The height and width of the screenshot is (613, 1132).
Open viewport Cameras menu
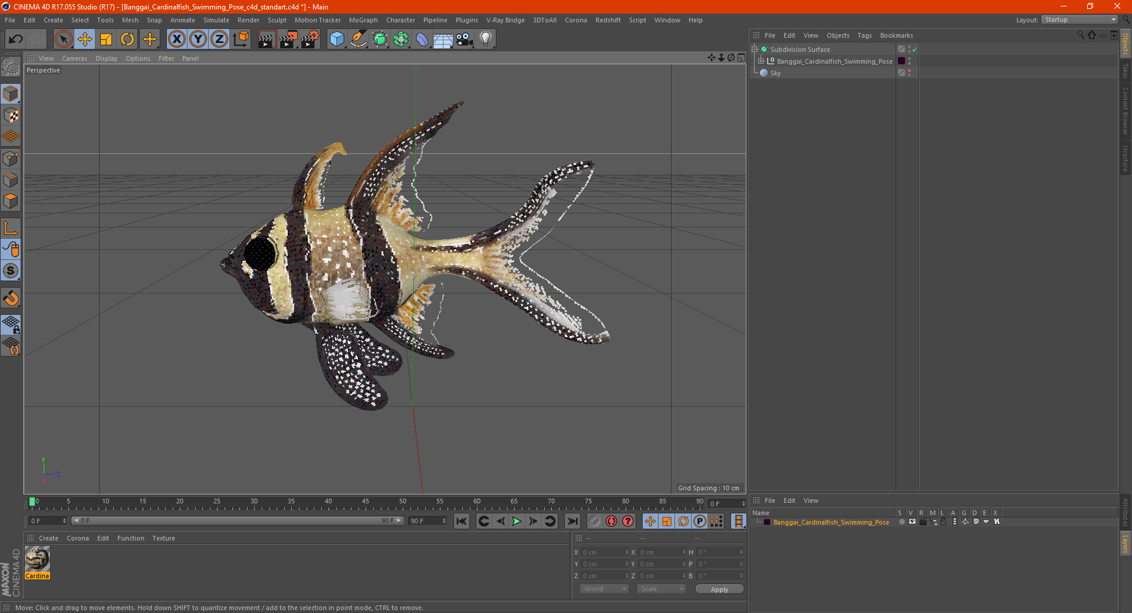[x=74, y=58]
